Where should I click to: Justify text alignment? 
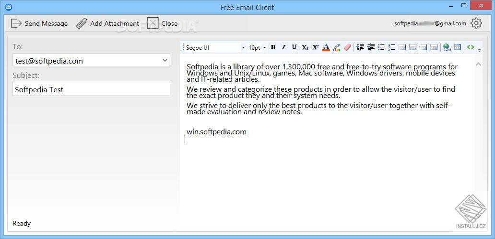pos(434,47)
